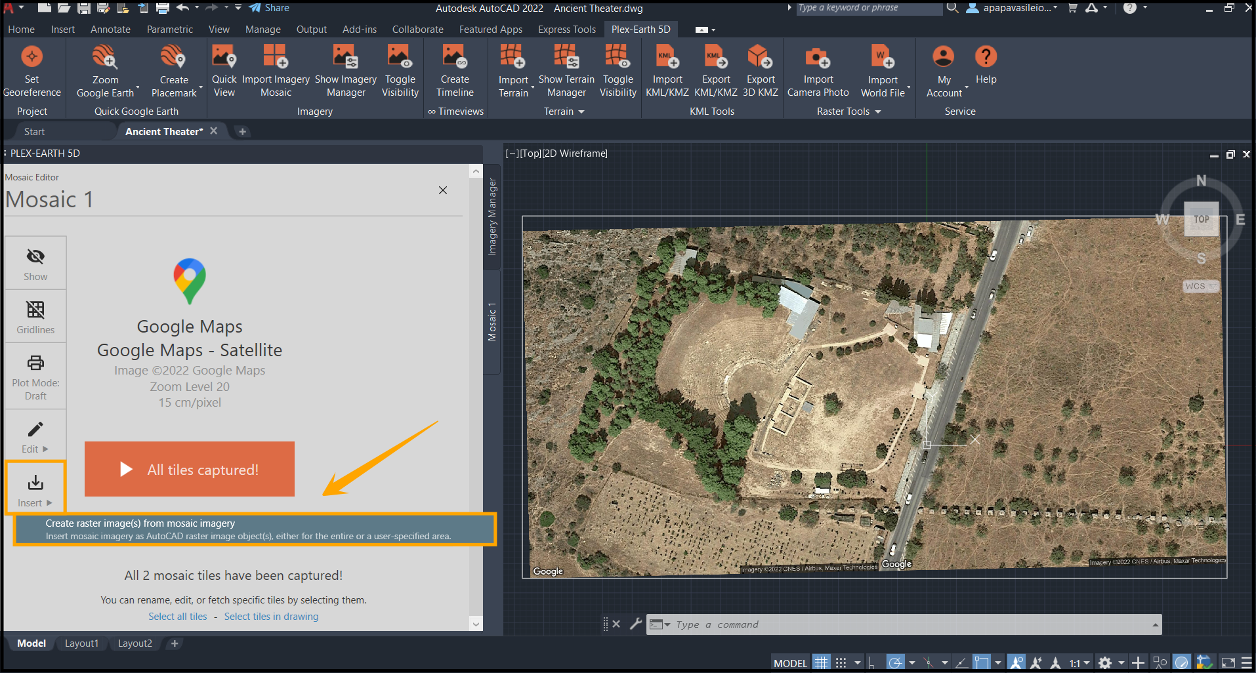The height and width of the screenshot is (673, 1256).
Task: Click the ViewCube TOP face
Action: click(x=1201, y=219)
